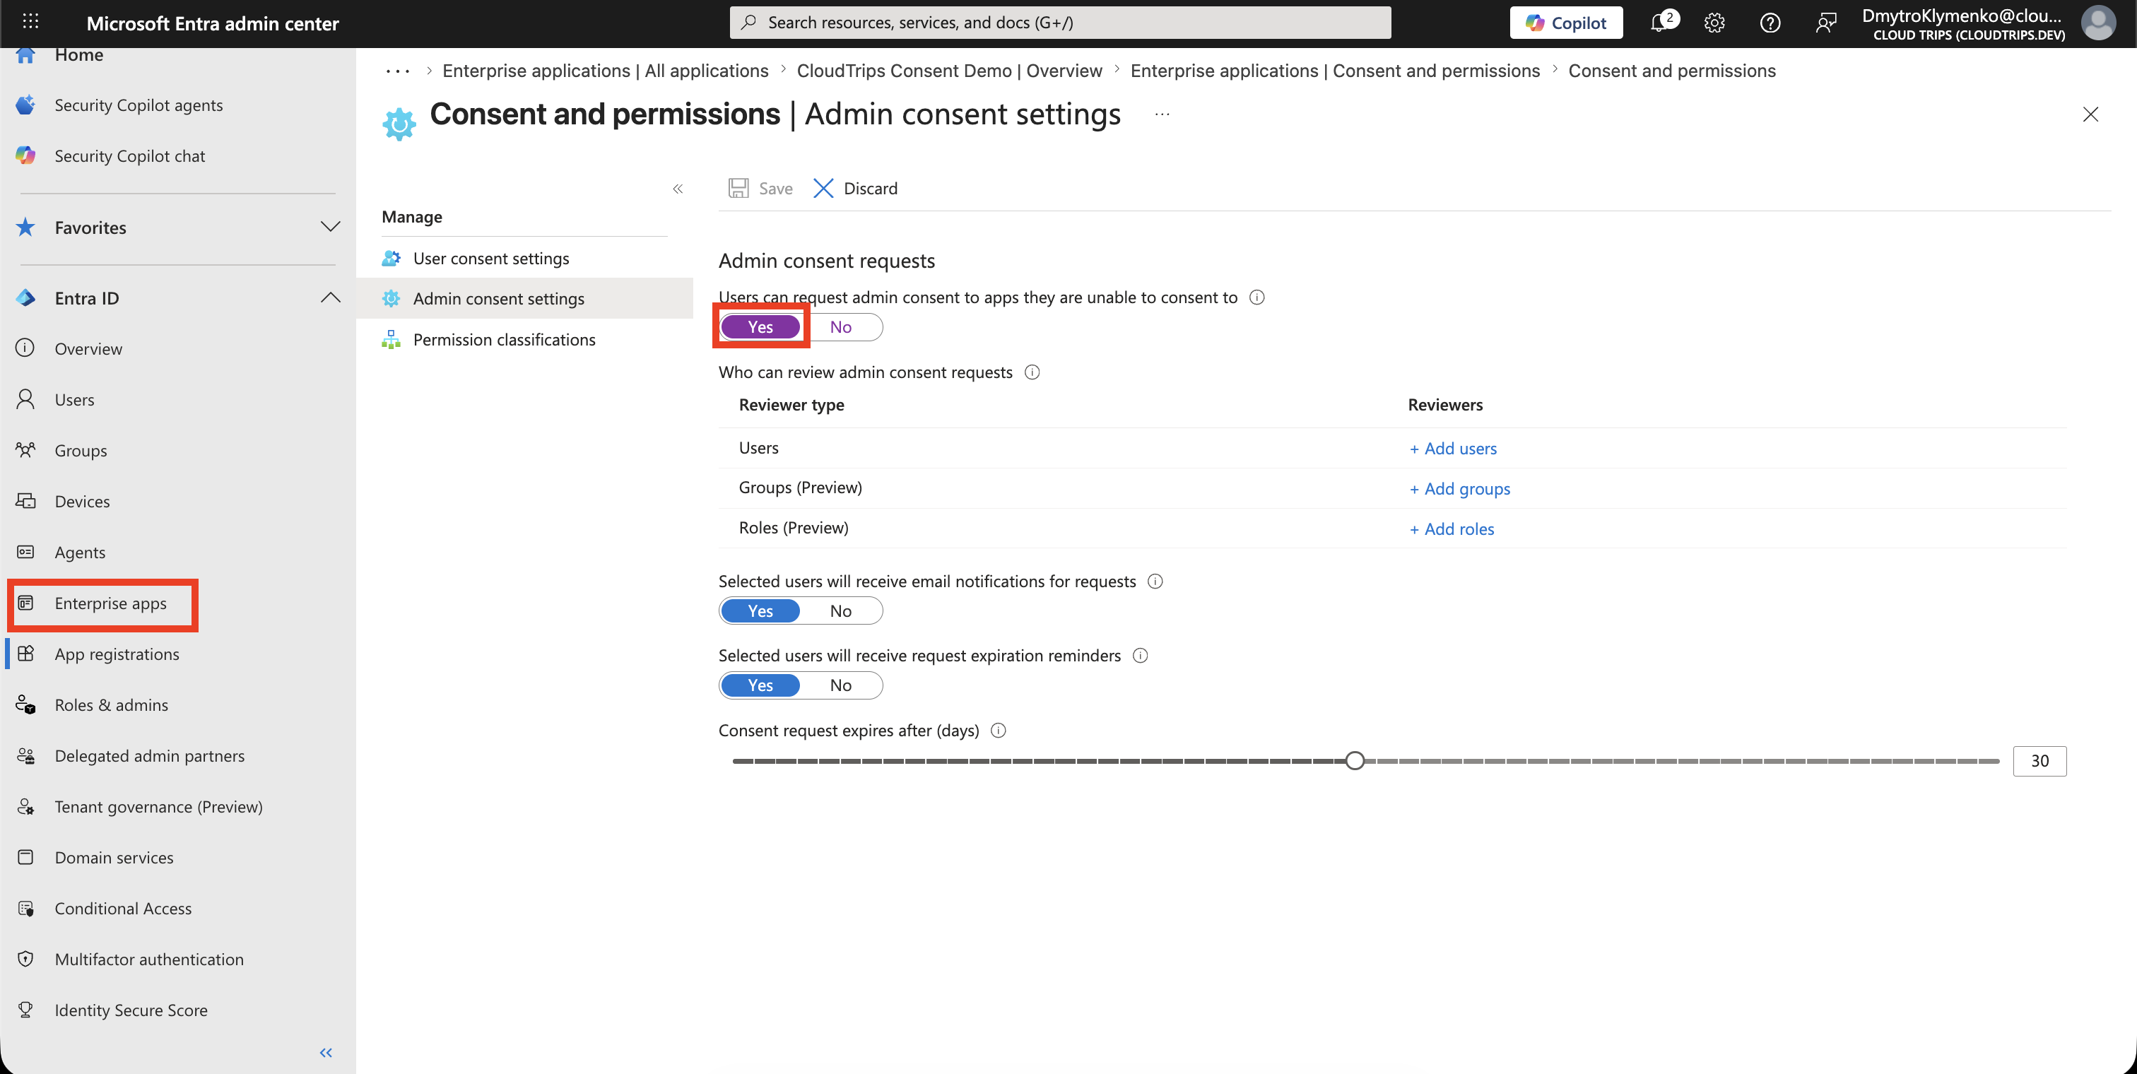Viewport: 2137px width, 1074px height.
Task: Click the Multifactor authentication shield icon
Action: [x=25, y=959]
